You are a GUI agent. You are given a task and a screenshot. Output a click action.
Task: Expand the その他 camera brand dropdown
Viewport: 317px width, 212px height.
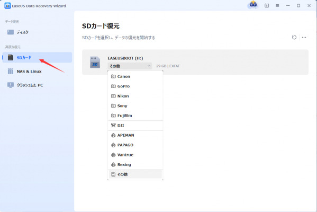[x=130, y=66]
